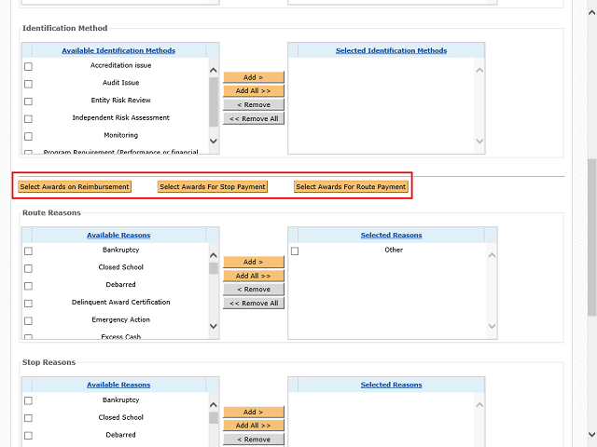Click Selected Identification Methods header link
Image resolution: width=597 pixels, height=447 pixels.
pos(391,50)
